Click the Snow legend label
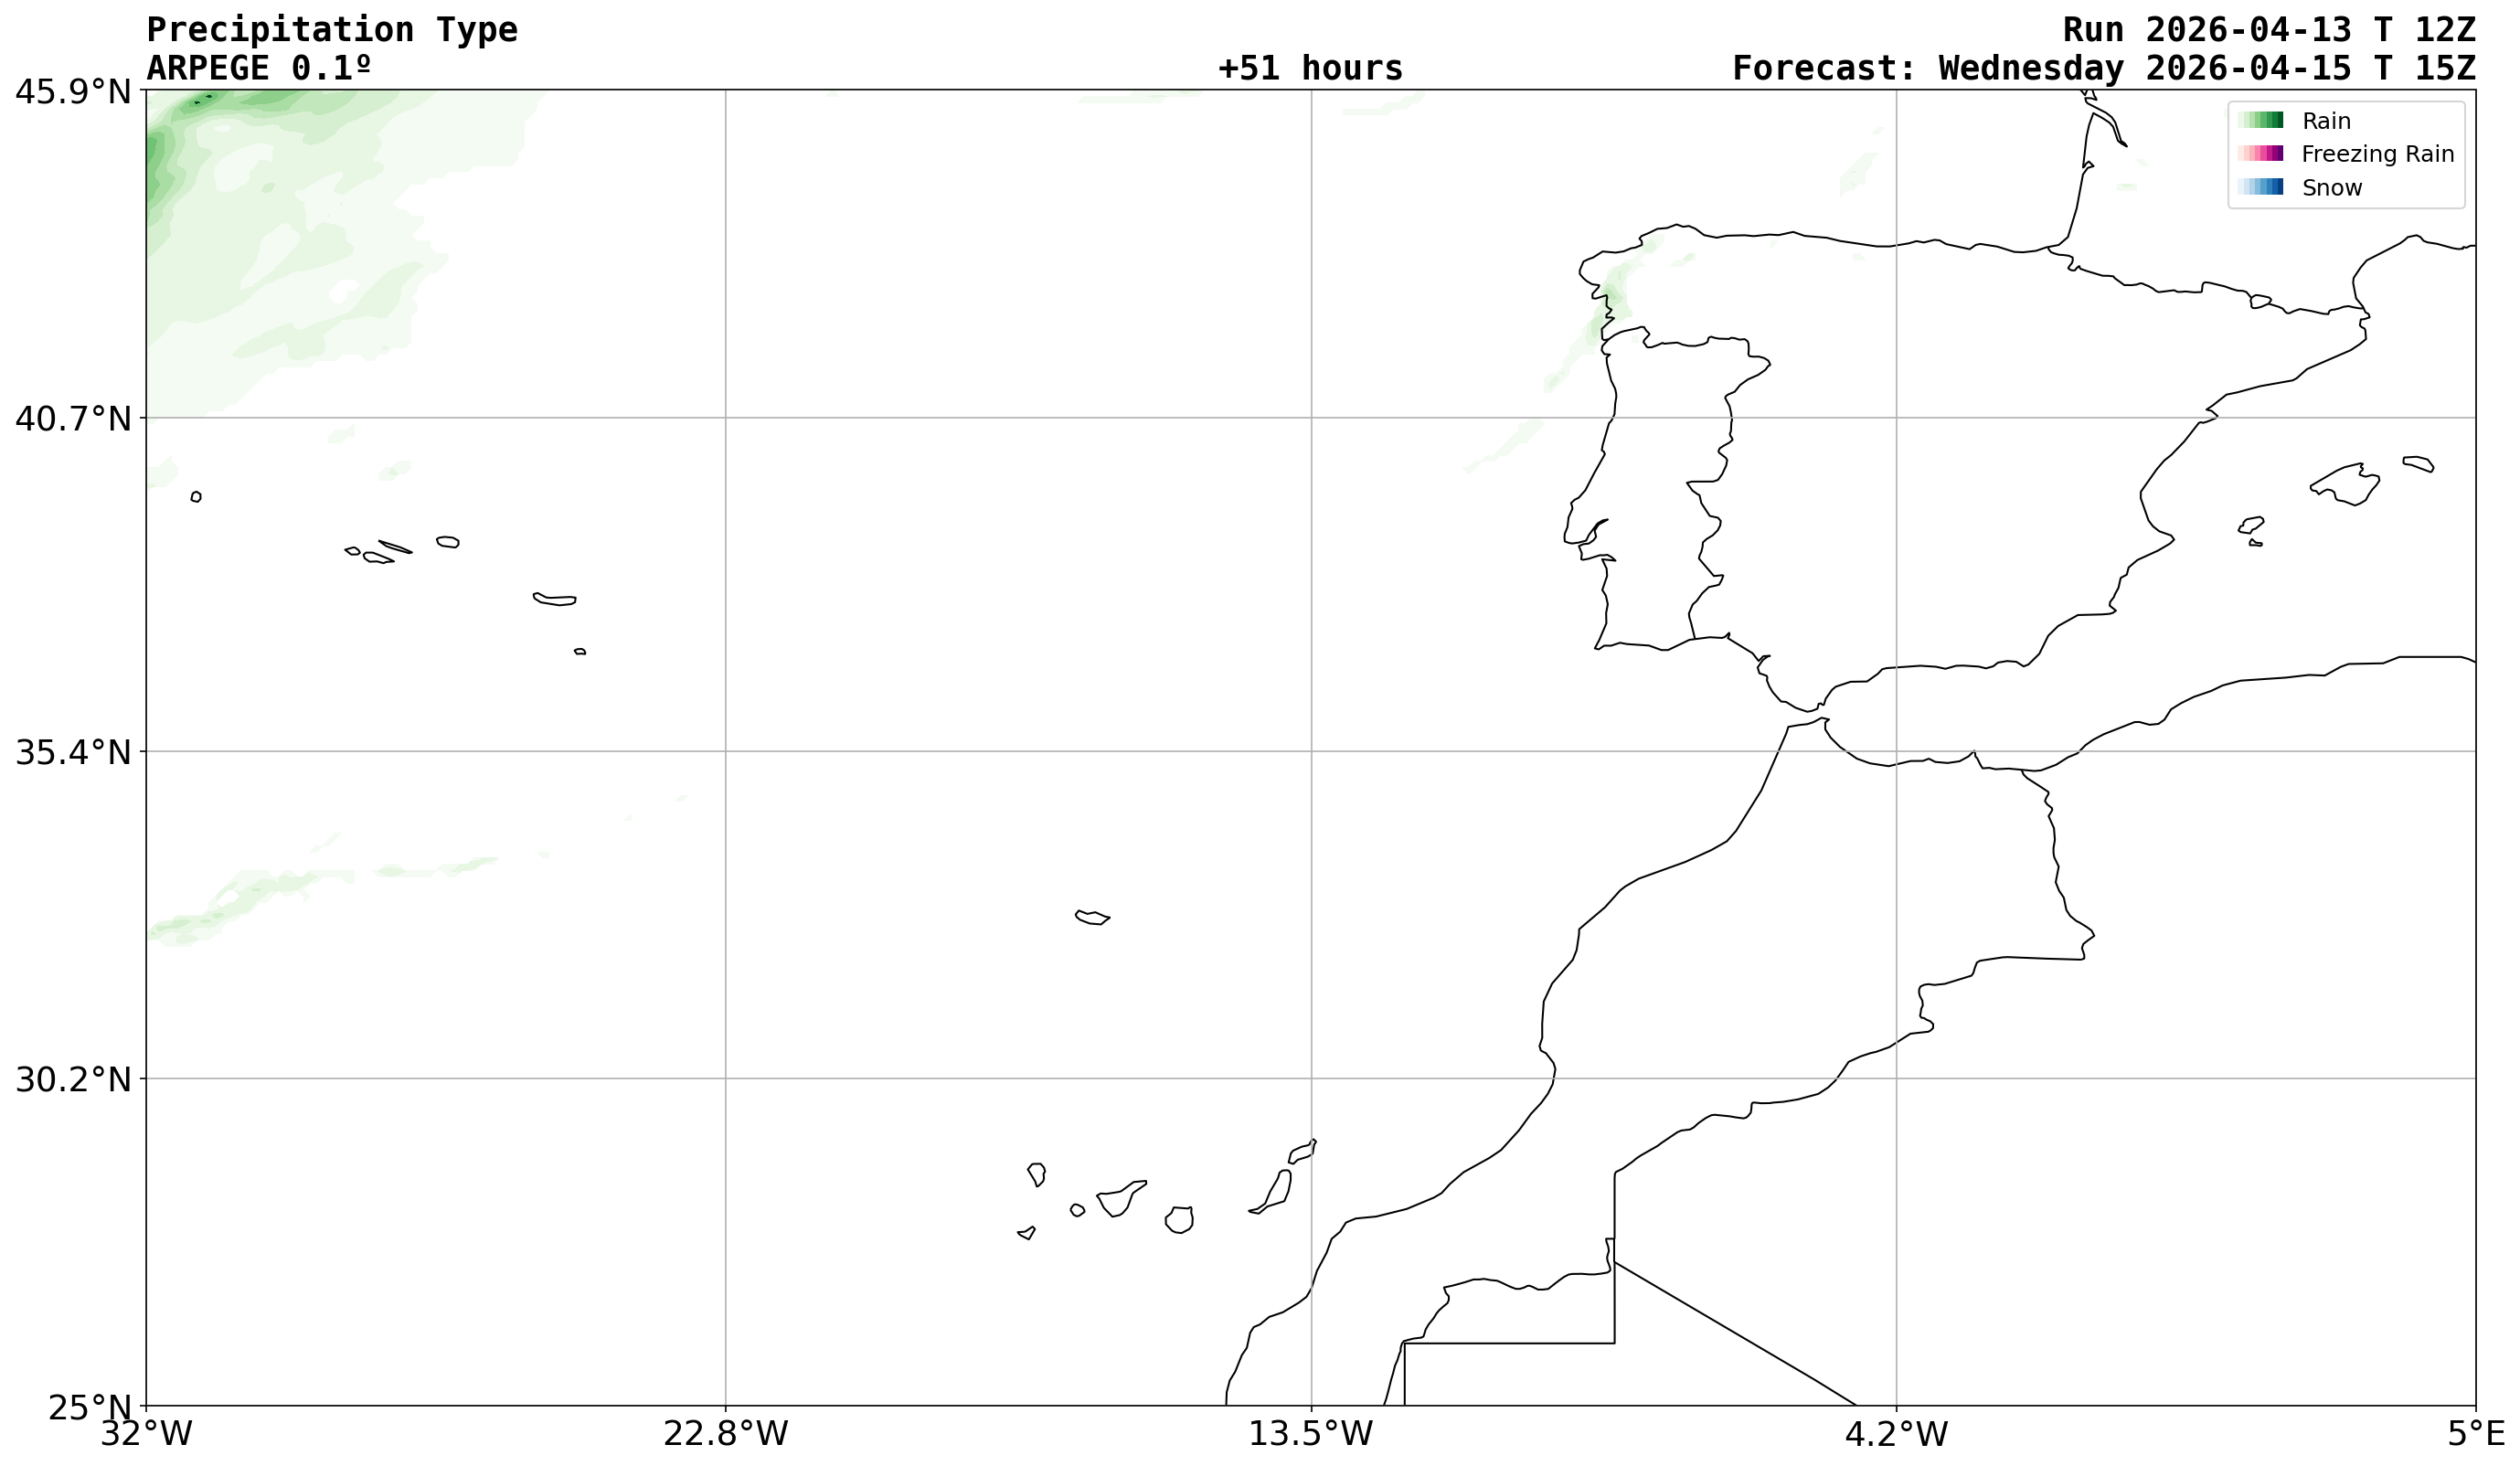Viewport: 2520px width, 1466px height. pos(2331,188)
